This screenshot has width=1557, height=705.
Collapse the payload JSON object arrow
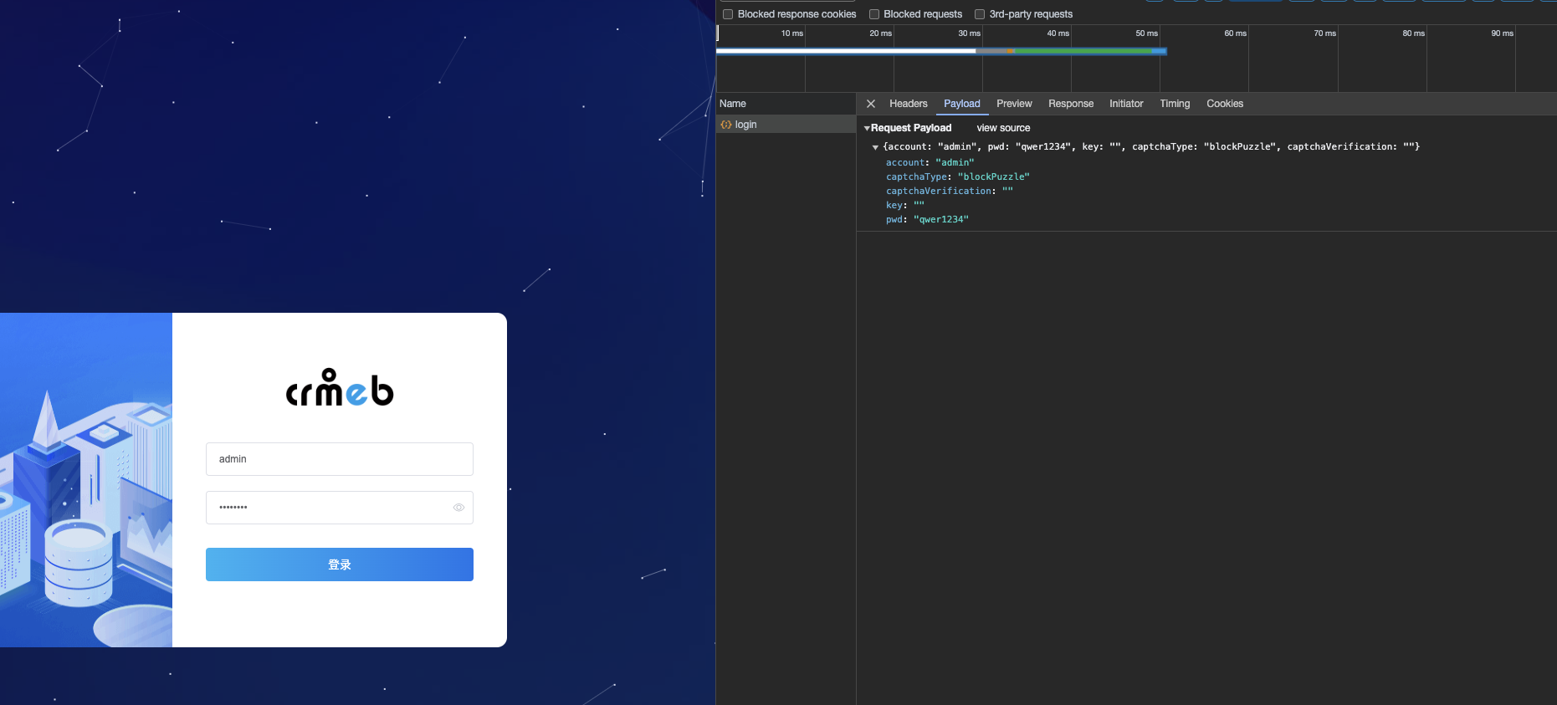[x=875, y=147]
